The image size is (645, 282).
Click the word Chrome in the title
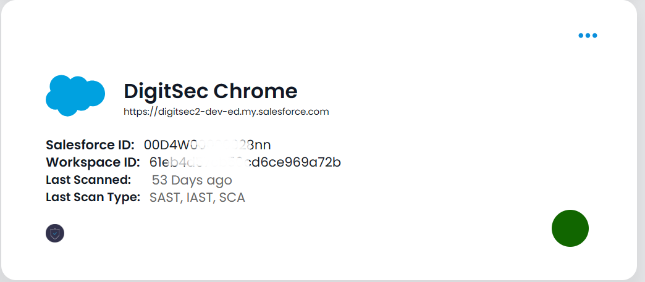(255, 91)
